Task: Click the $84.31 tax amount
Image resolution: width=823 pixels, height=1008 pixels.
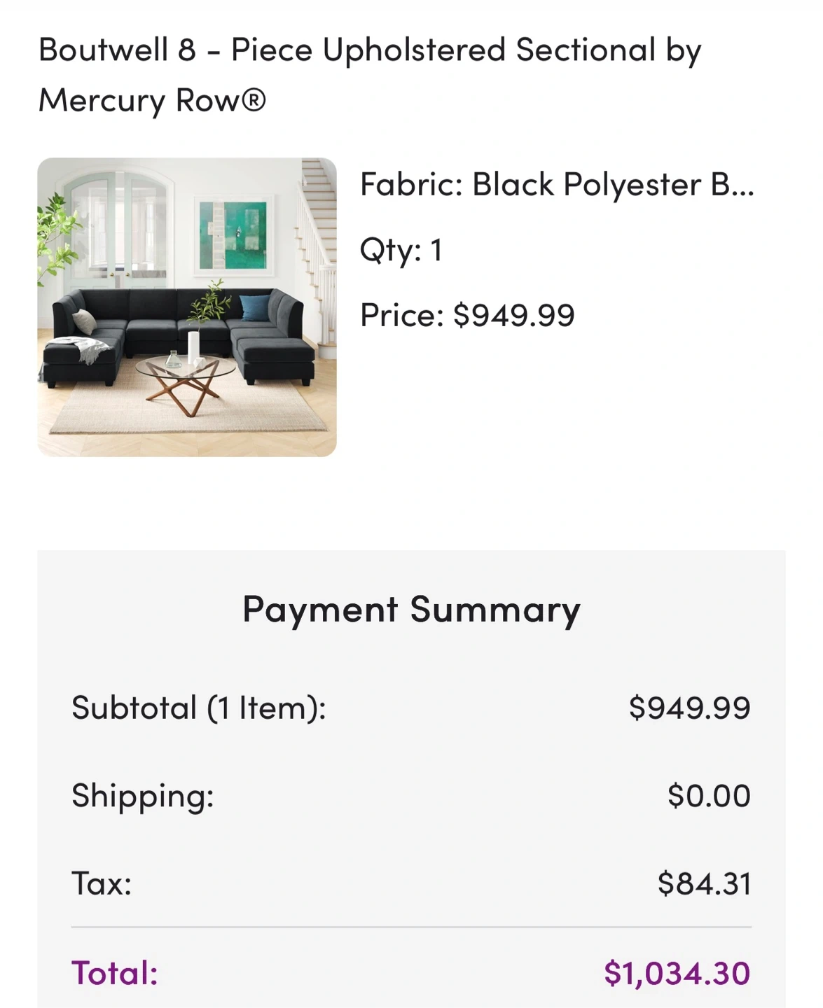Action: [x=704, y=883]
